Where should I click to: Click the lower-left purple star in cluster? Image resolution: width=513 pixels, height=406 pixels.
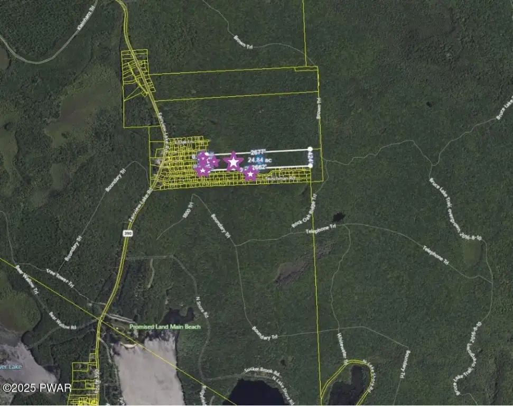[x=202, y=170]
